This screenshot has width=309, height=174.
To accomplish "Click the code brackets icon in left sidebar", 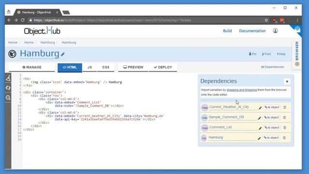I will [8, 88].
